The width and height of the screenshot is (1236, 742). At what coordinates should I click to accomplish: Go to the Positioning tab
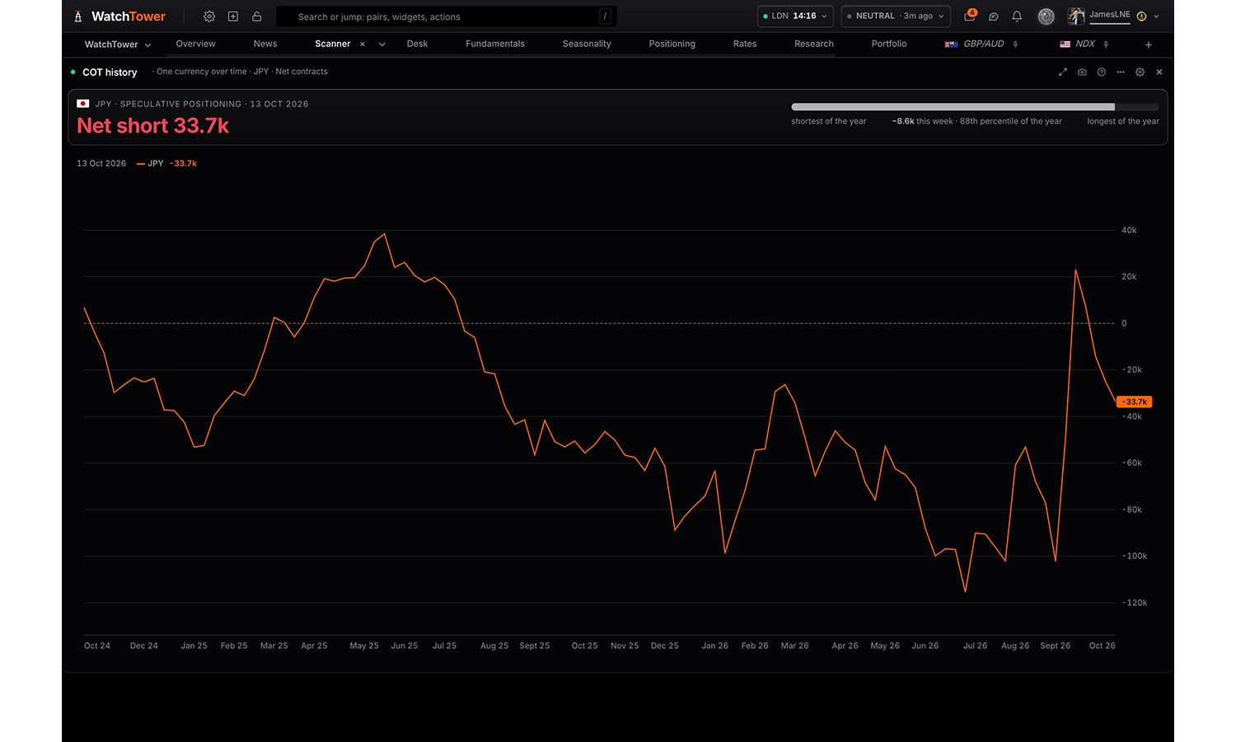click(672, 44)
